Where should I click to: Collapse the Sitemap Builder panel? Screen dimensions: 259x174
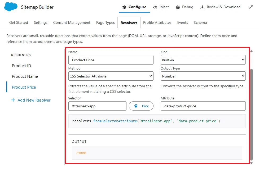pyautogui.click(x=251, y=7)
